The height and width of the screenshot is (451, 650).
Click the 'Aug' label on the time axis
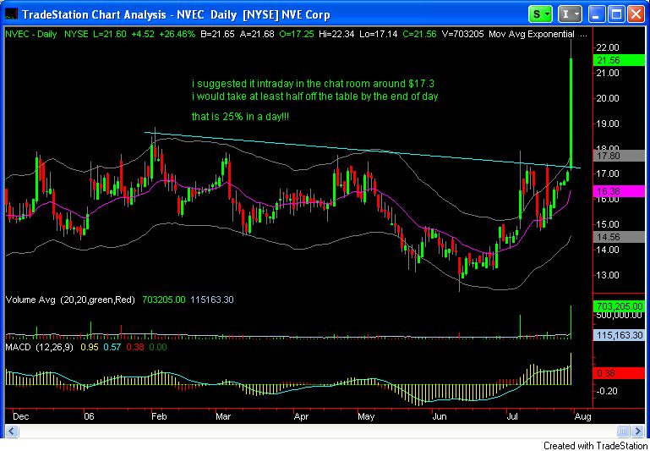pyautogui.click(x=582, y=416)
